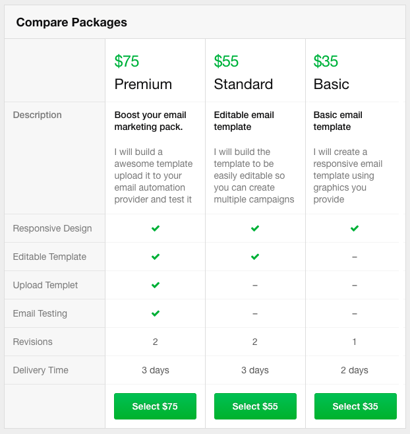Click Premium Responsive Design green checkmark
Viewport: 410px width, 434px height.
[x=156, y=228]
